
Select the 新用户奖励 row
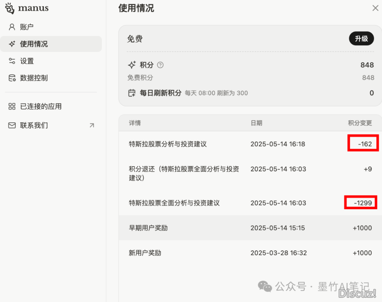coord(250,253)
